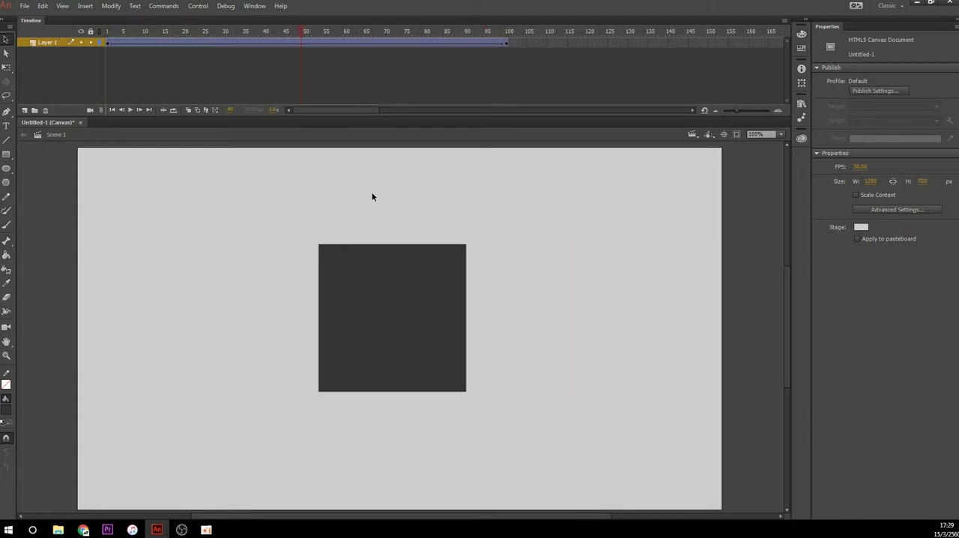Step forward one frame

(x=139, y=110)
